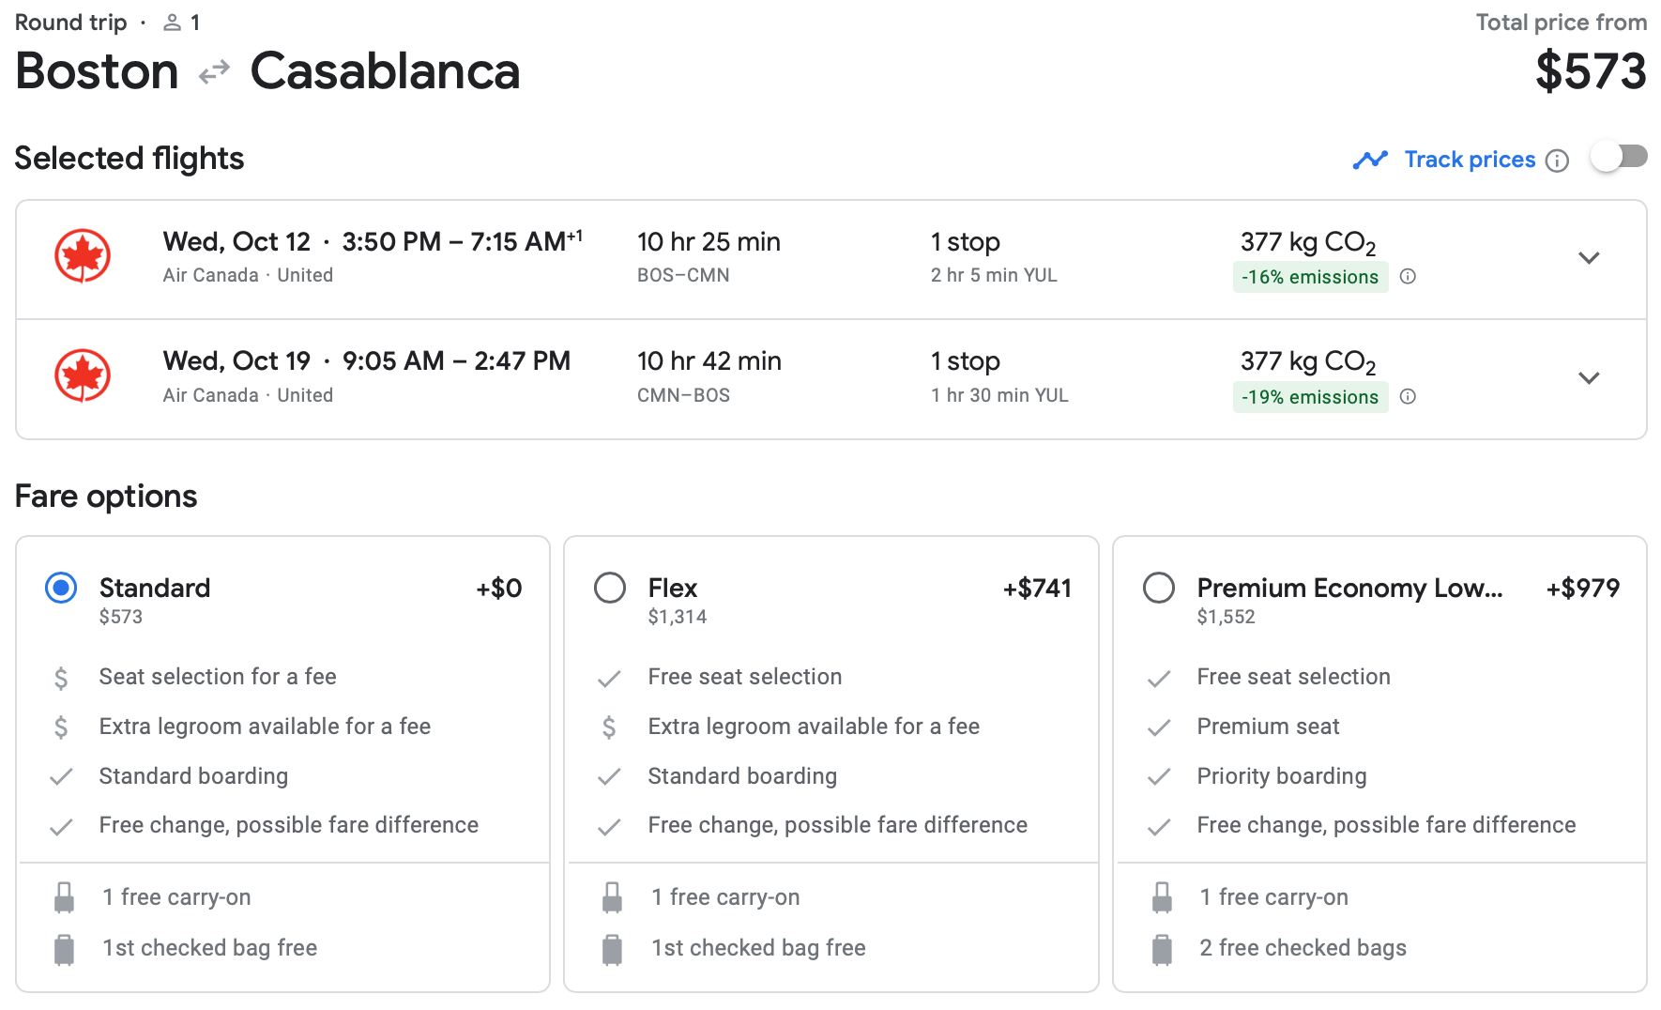1661x1010 pixels.
Task: Click info icon beside -16% emissions badge
Action: coord(1408,277)
